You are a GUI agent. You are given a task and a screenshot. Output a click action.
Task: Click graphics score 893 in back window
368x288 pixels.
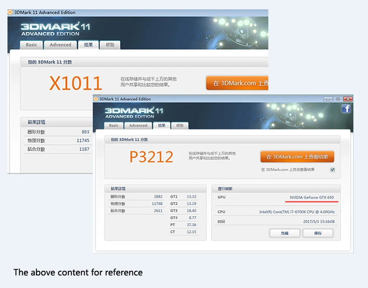[85, 132]
